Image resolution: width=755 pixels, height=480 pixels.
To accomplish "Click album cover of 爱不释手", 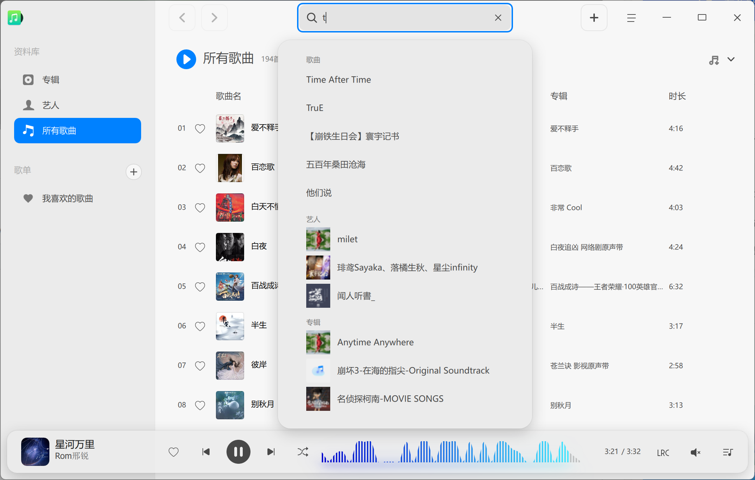I will click(230, 128).
